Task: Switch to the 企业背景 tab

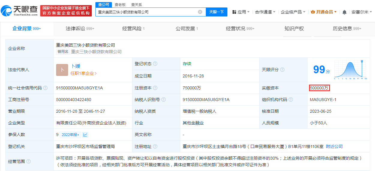Action: [27, 29]
